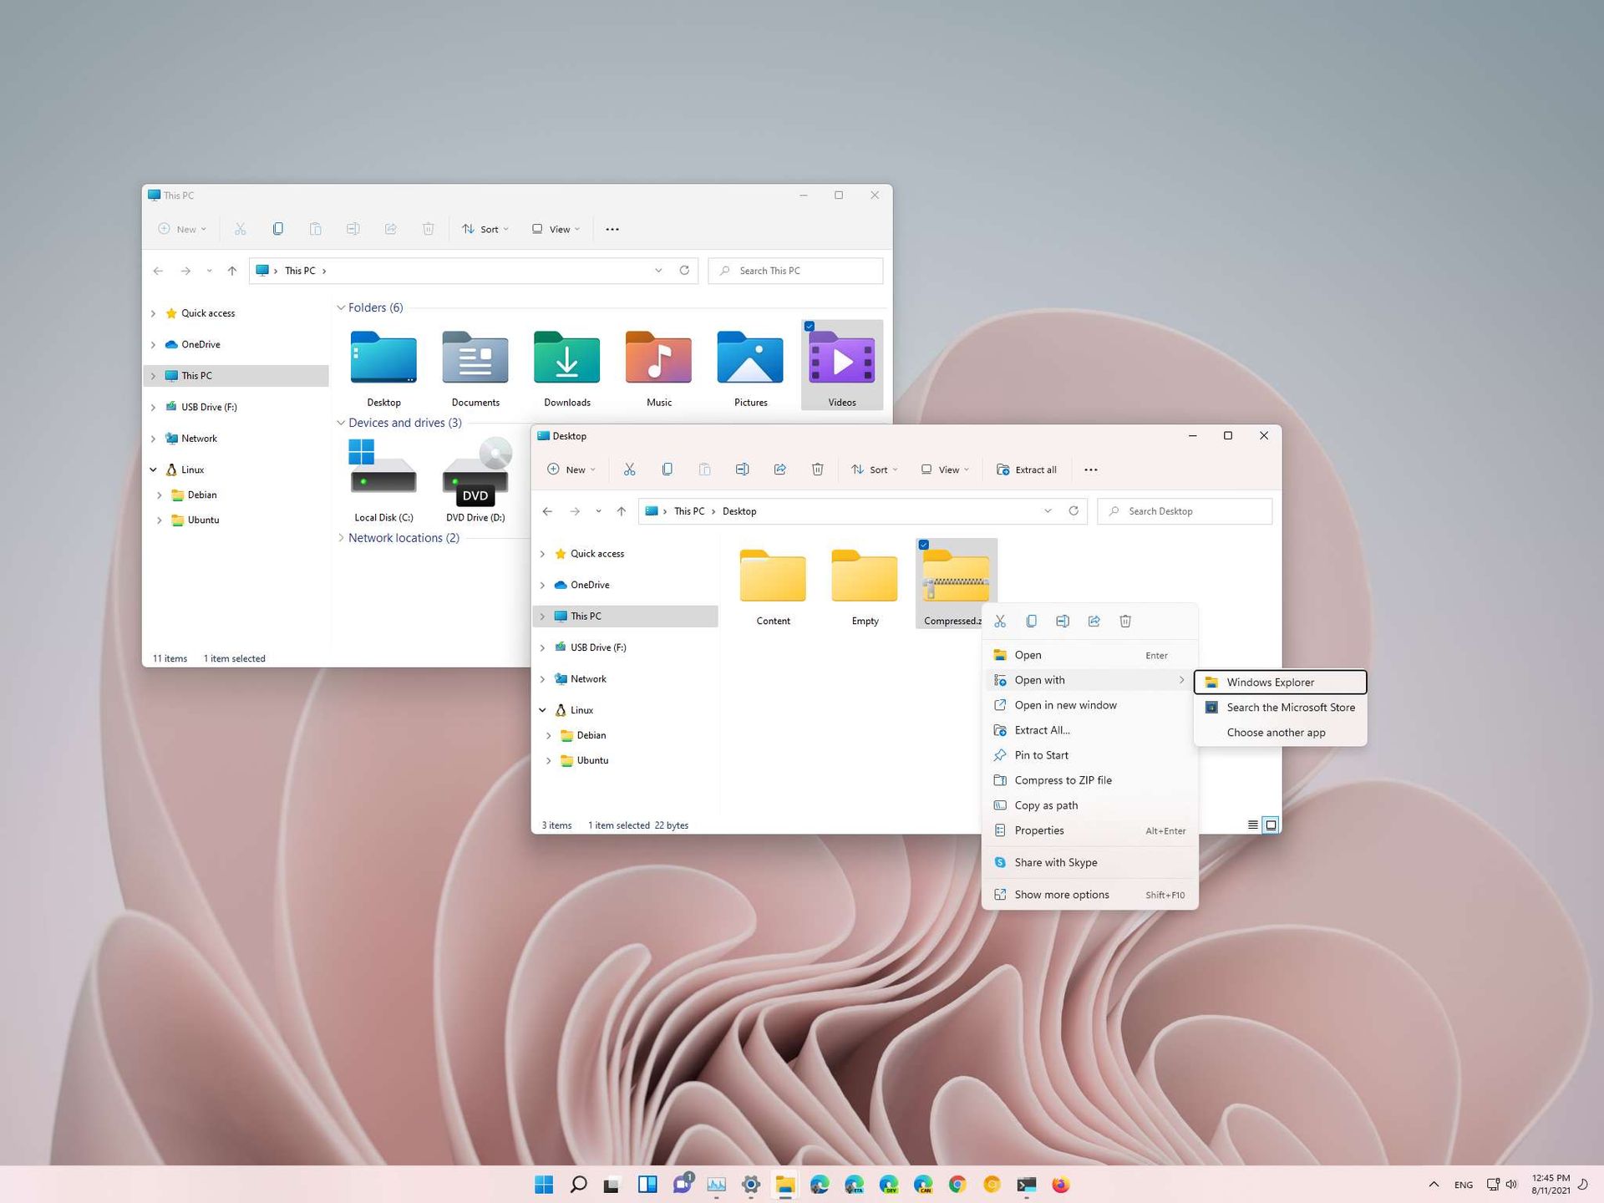Image resolution: width=1604 pixels, height=1203 pixels.
Task: Click inside the Search Desktop field
Action: (x=1185, y=510)
